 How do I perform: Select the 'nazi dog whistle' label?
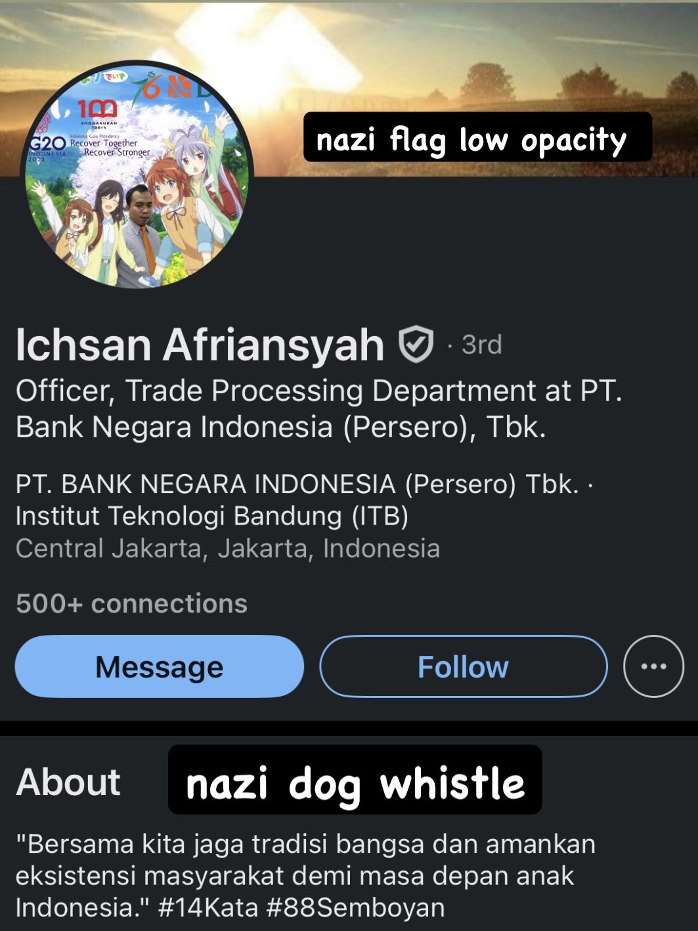tap(355, 780)
